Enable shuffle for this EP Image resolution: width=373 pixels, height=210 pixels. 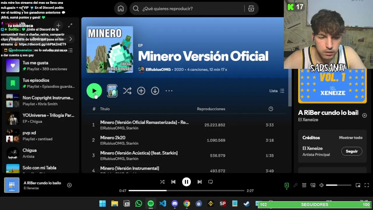127,91
